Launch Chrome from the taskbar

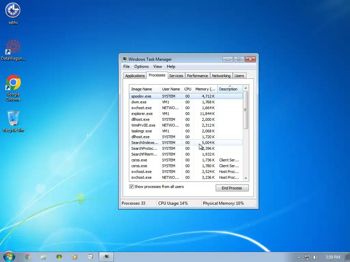27,257
